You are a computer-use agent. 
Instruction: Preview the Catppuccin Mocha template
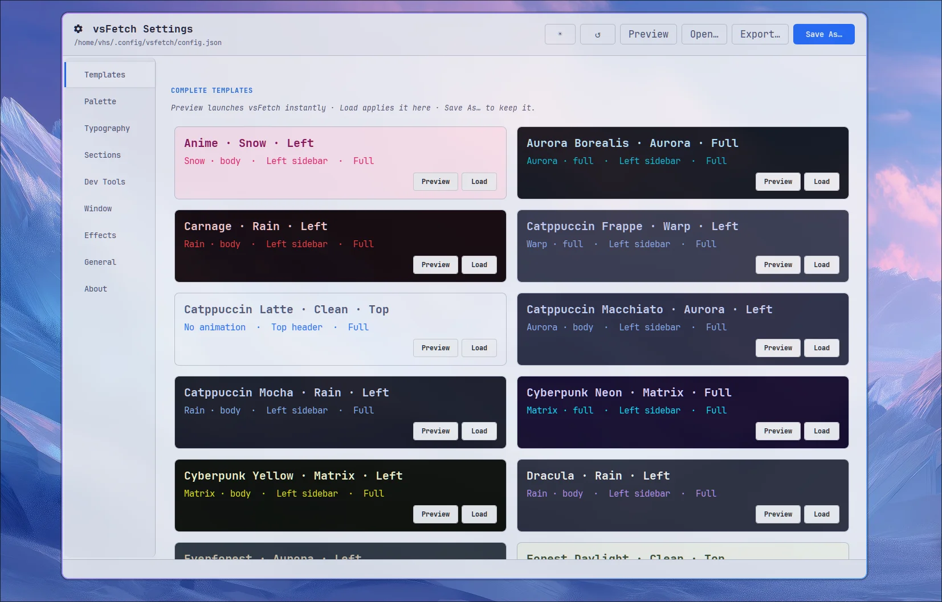[x=435, y=431]
